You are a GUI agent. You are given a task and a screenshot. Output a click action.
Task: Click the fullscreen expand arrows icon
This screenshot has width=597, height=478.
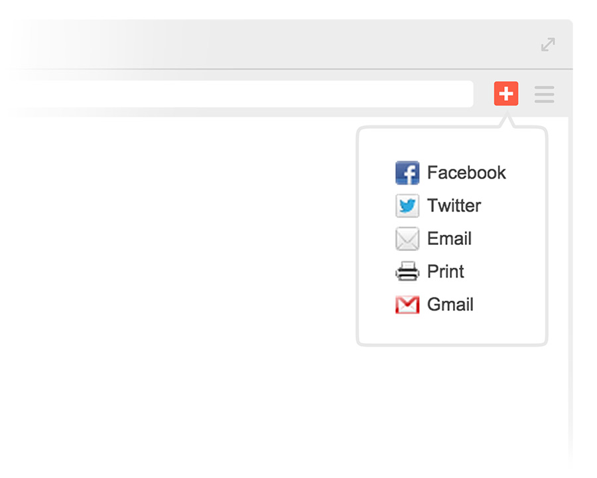(548, 44)
